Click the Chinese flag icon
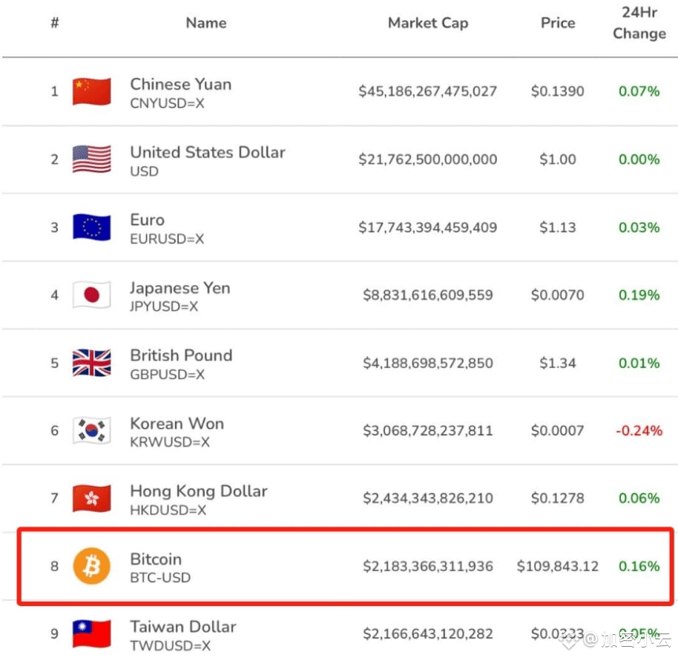The width and height of the screenshot is (678, 658). tap(92, 92)
